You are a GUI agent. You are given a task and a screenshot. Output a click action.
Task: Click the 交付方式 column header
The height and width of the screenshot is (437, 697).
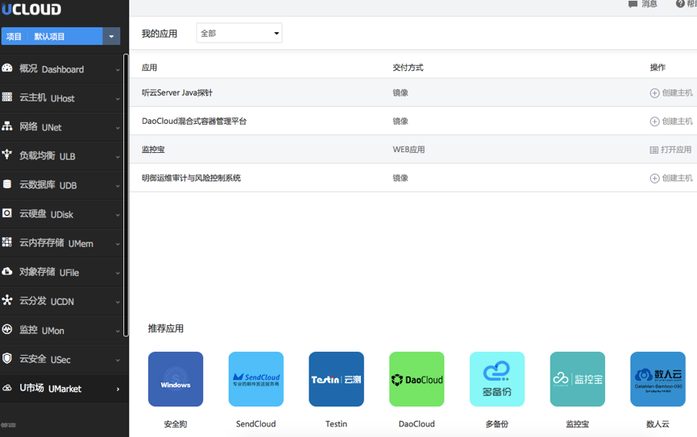pyautogui.click(x=408, y=68)
